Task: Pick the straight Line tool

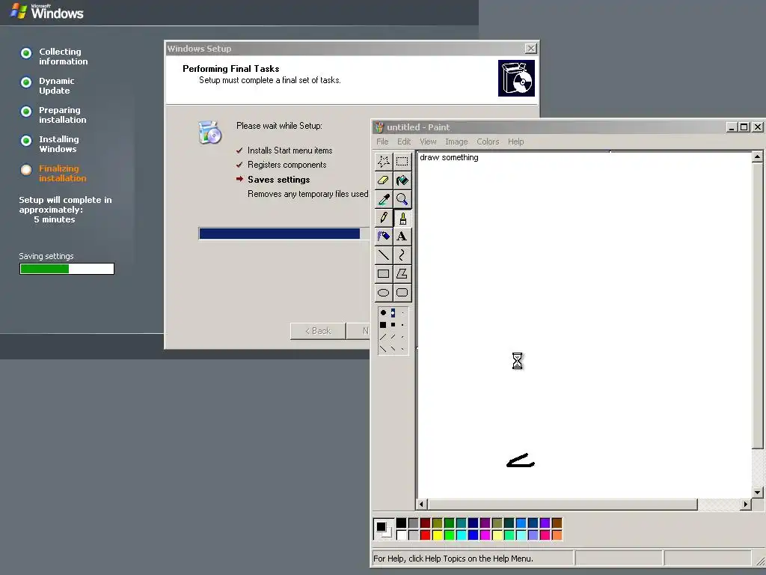Action: [384, 255]
